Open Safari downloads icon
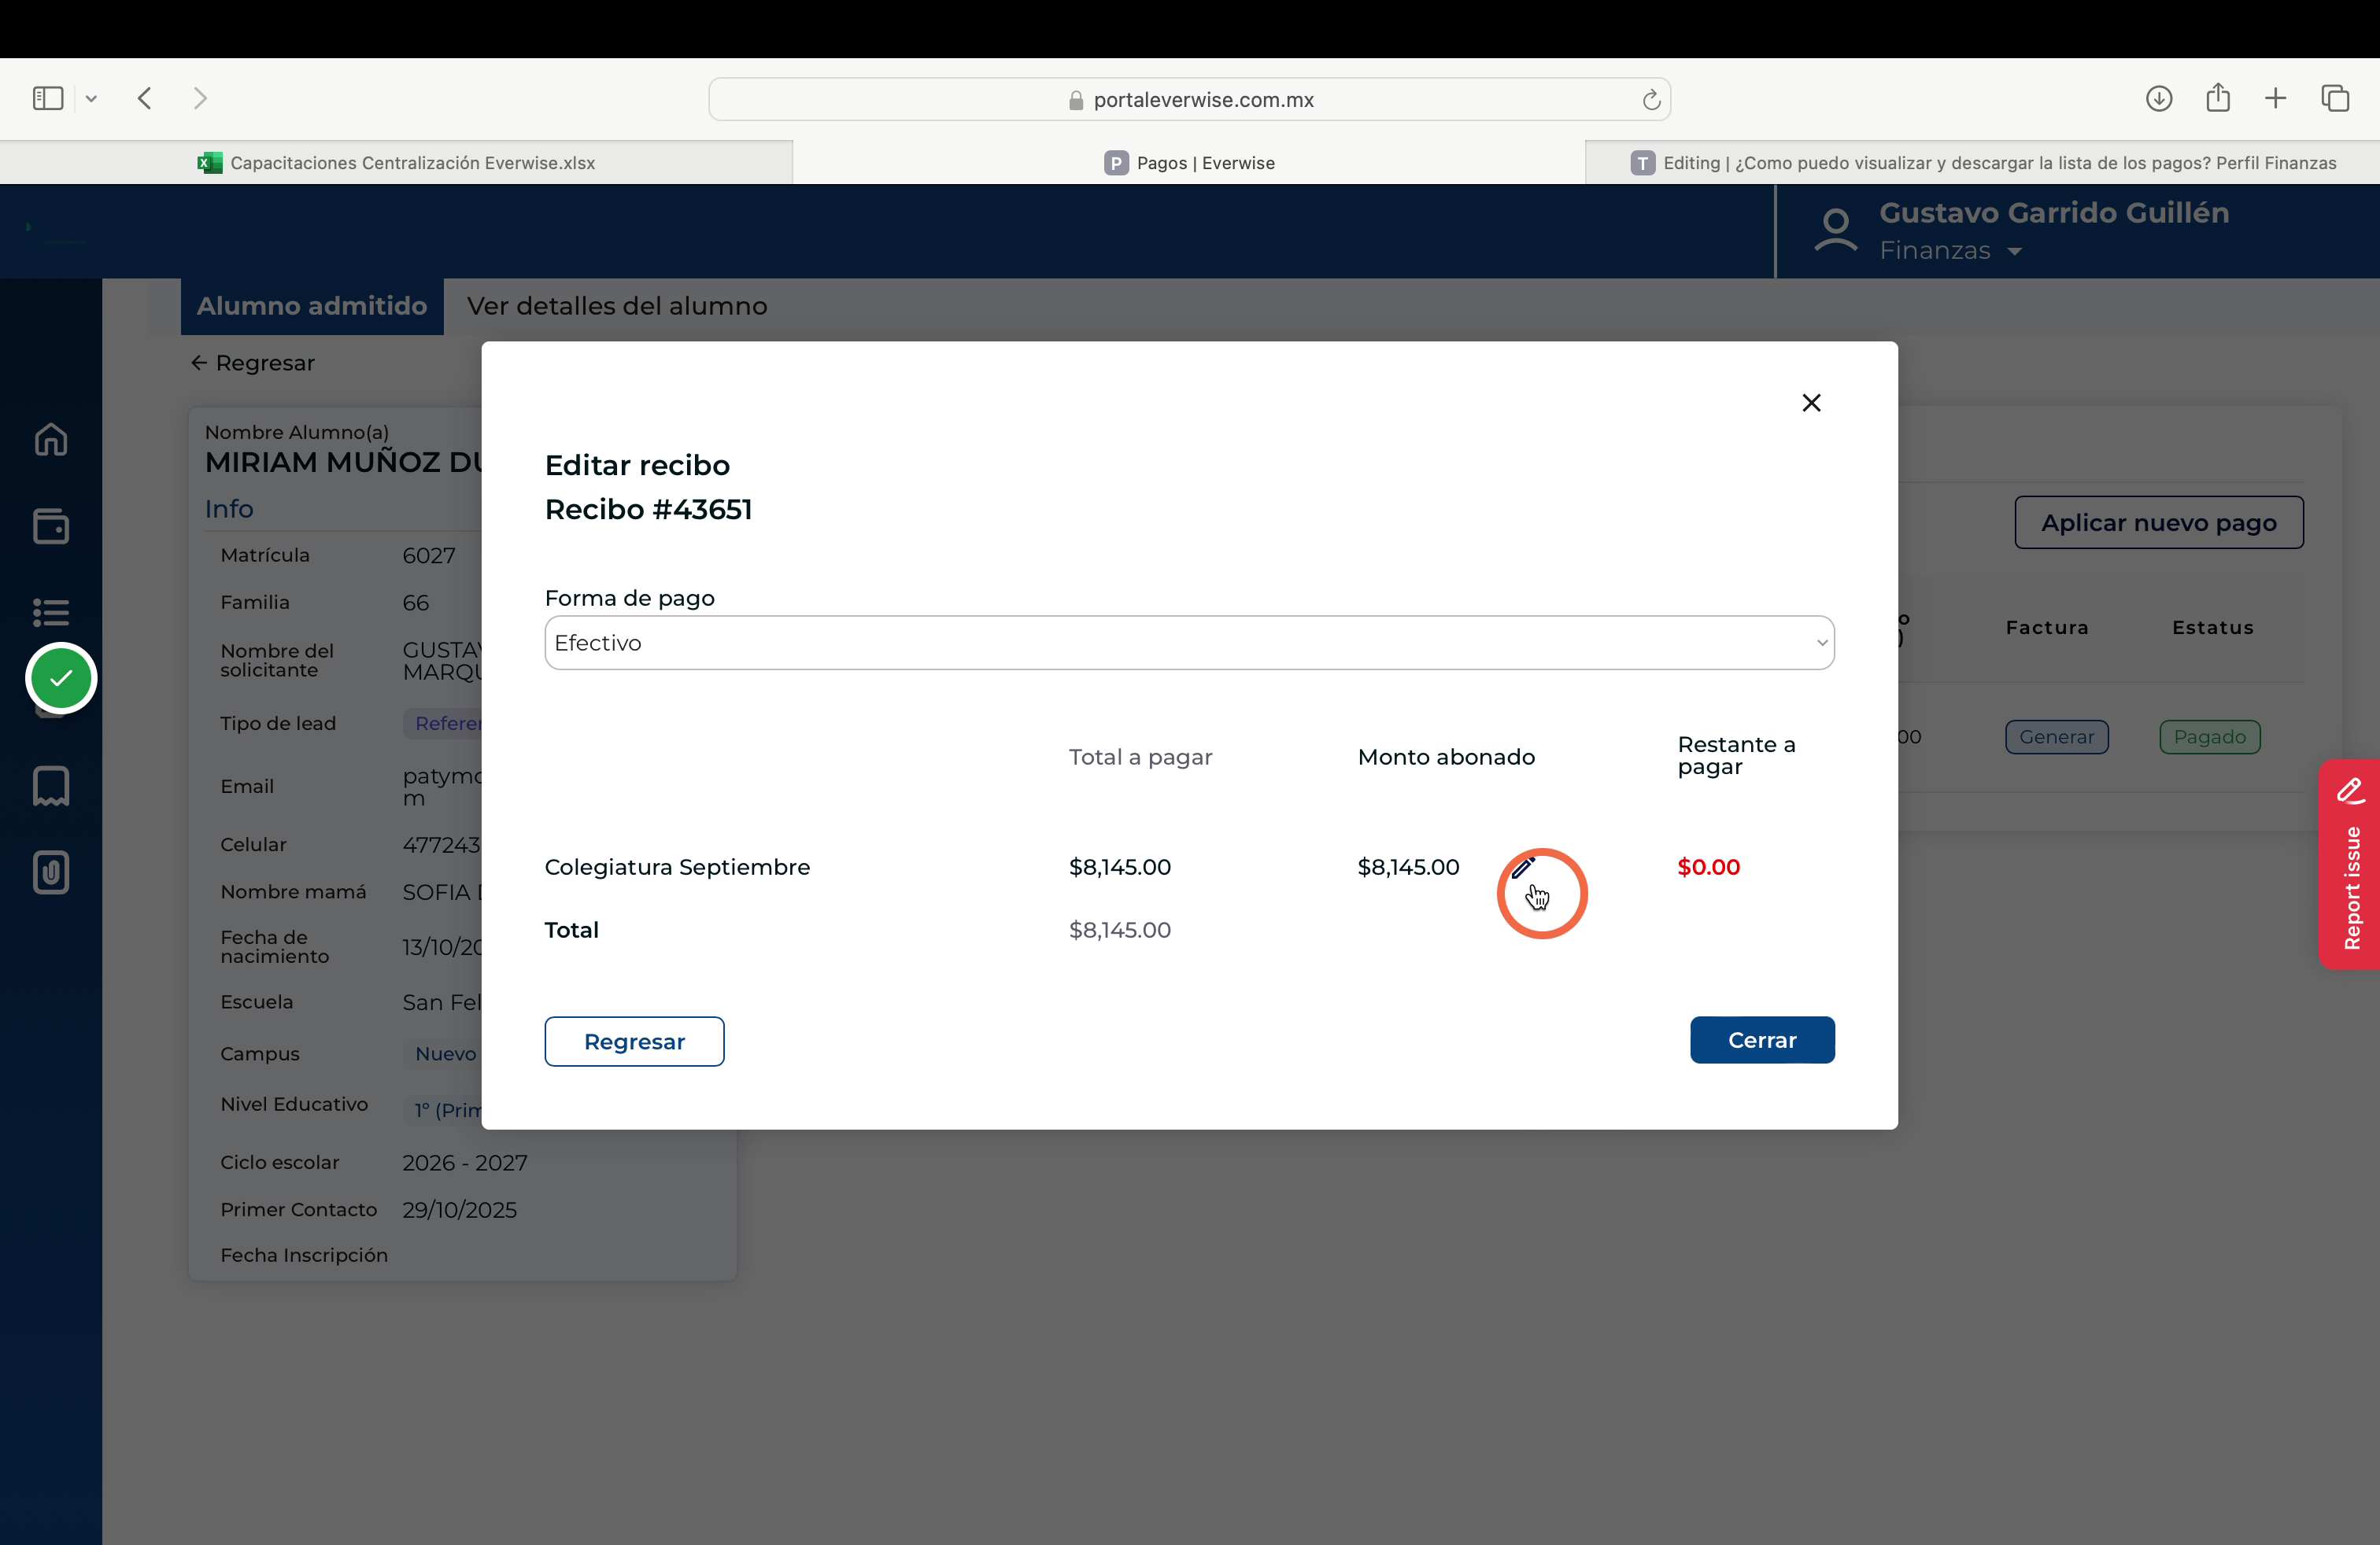Viewport: 2380px width, 1545px height. [x=2159, y=98]
